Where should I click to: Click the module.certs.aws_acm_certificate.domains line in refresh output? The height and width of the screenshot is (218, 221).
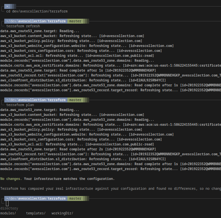point(110,65)
